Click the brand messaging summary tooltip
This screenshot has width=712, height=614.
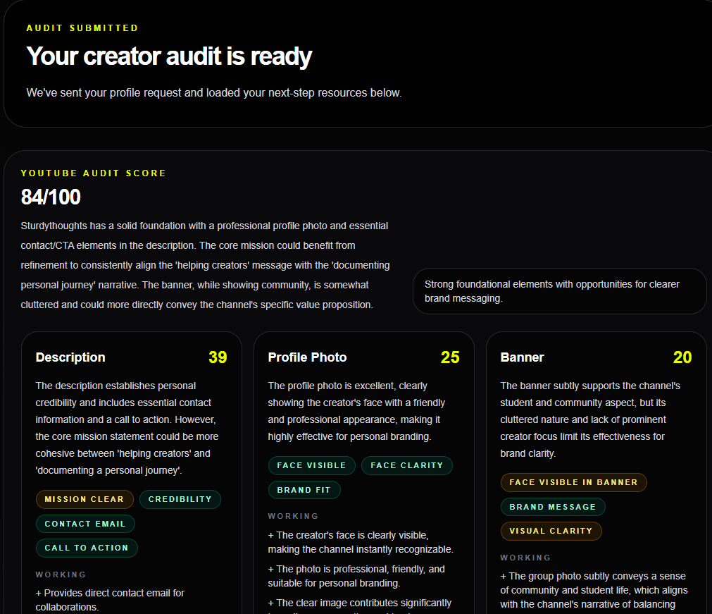pyautogui.click(x=559, y=291)
